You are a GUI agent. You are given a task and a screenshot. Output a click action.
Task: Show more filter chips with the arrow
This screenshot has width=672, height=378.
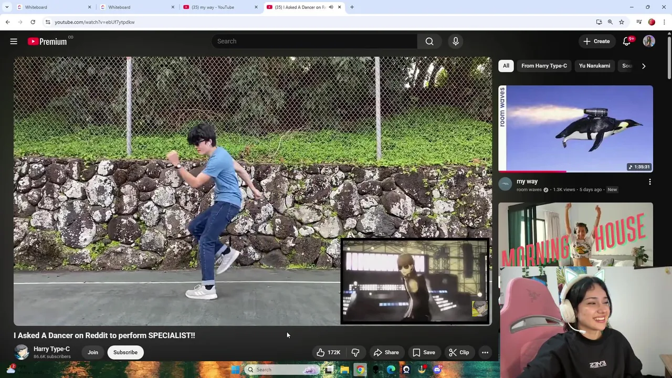coord(644,66)
